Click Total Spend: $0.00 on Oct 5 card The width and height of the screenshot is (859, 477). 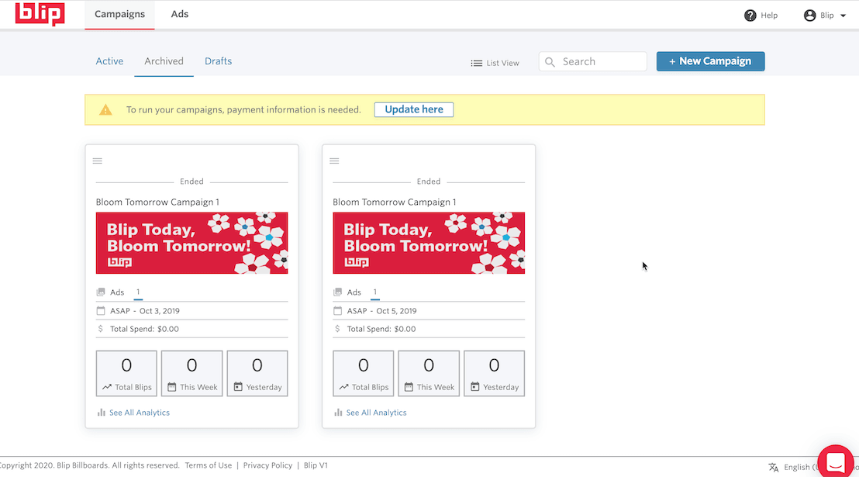coord(381,329)
